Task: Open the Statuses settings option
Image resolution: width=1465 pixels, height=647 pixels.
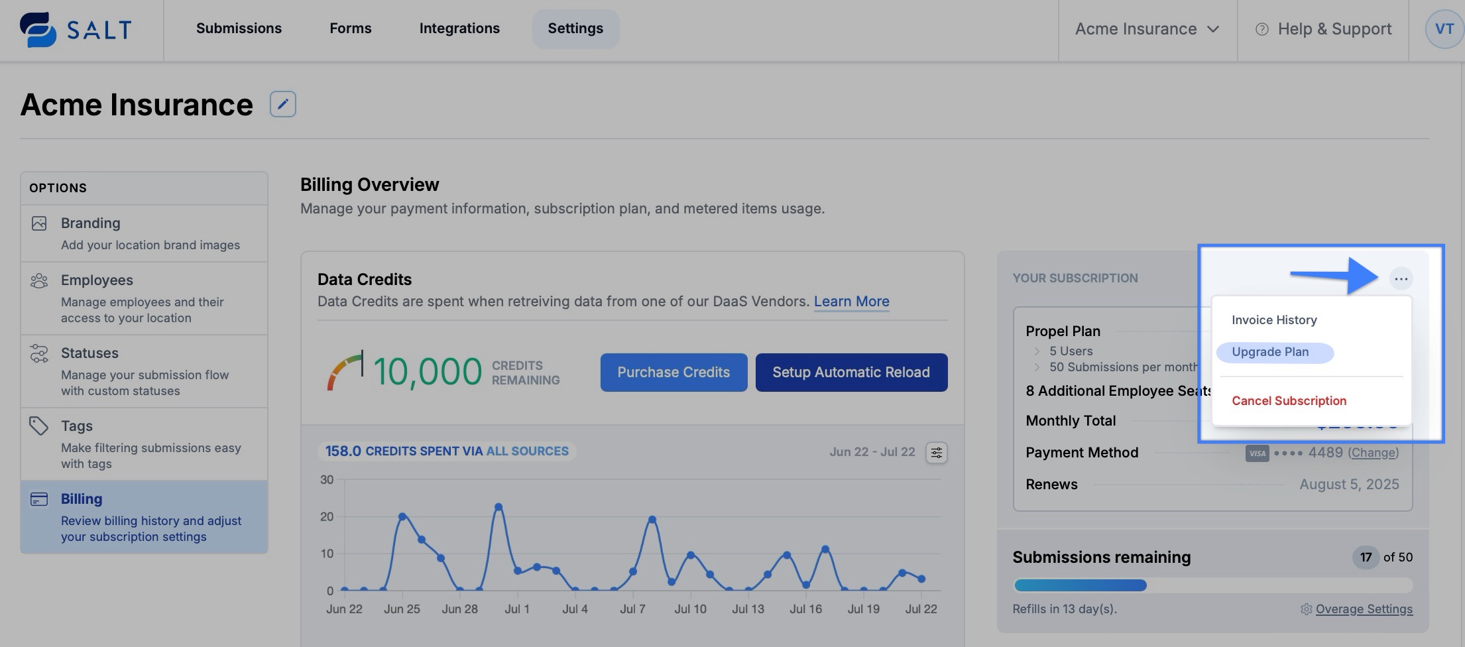Action: [145, 371]
